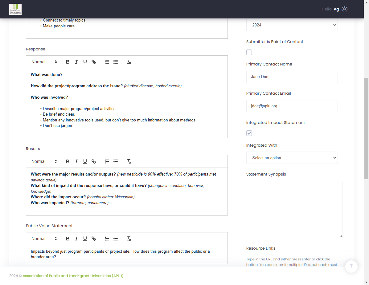The height and width of the screenshot is (285, 369).
Task: Apply bold in the Response editor
Action: [68, 62]
